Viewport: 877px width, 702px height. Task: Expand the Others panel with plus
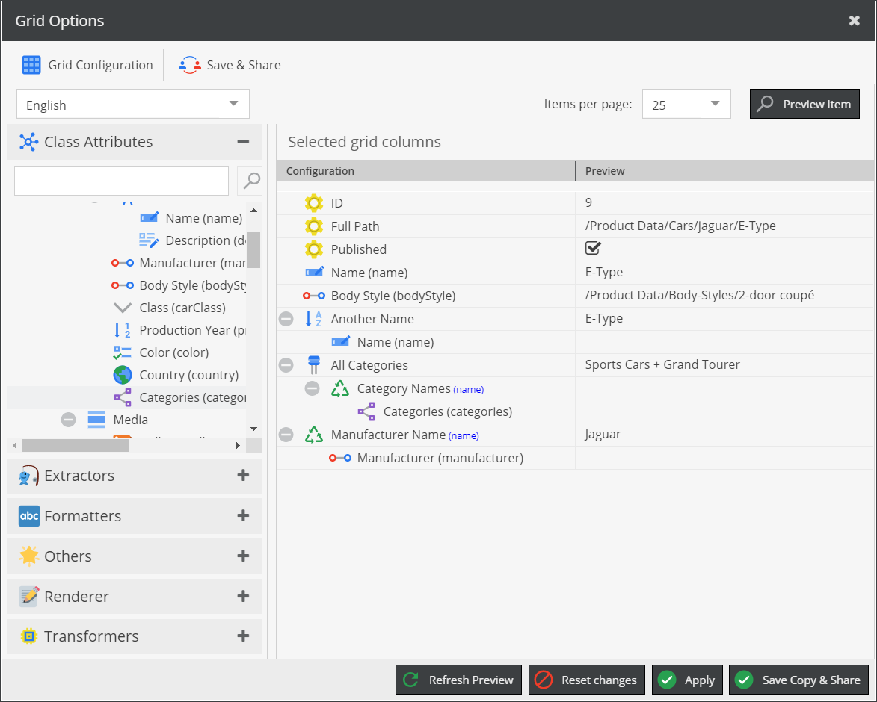tap(243, 556)
